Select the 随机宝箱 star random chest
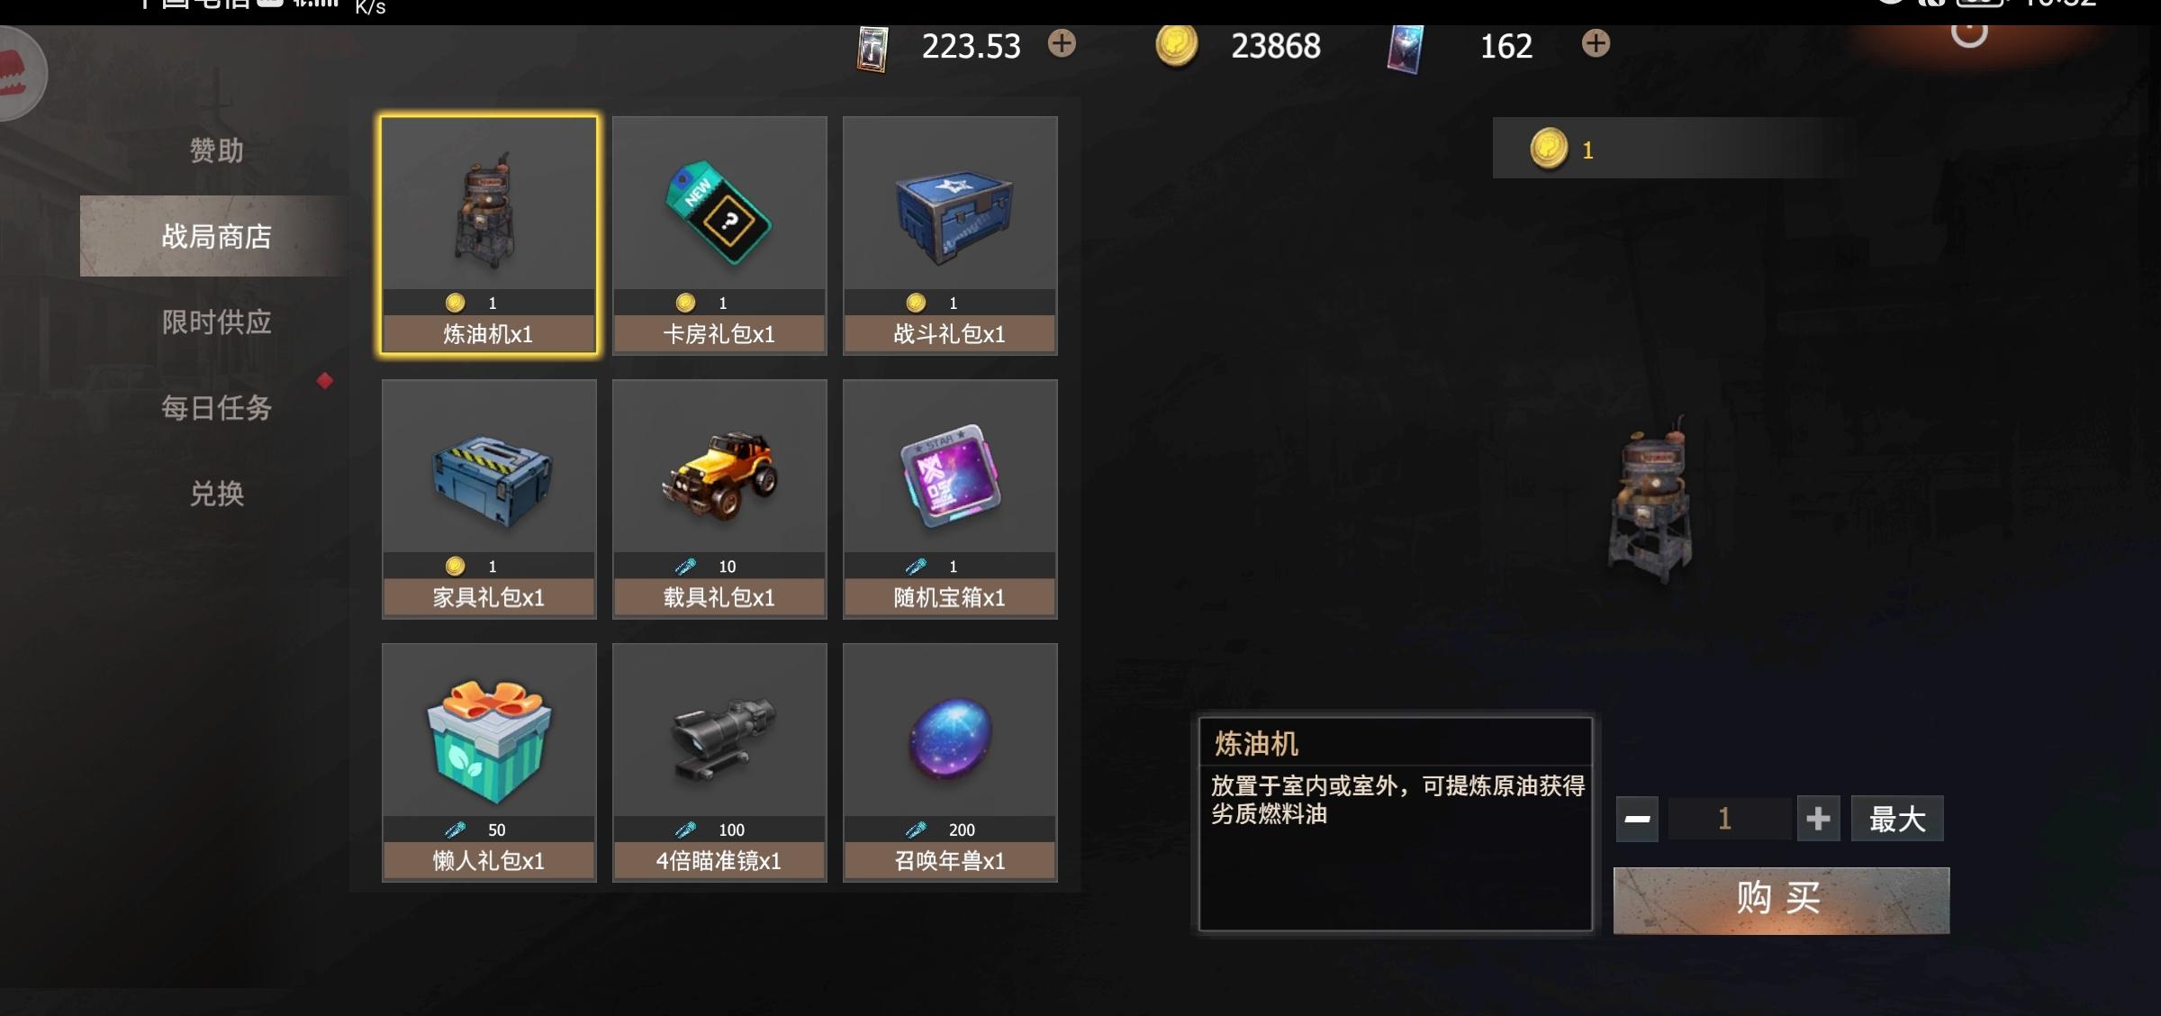Screen dimensions: 2161x1016 coord(950,499)
